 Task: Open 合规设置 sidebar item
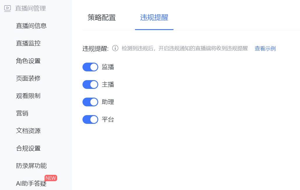click(x=28, y=148)
